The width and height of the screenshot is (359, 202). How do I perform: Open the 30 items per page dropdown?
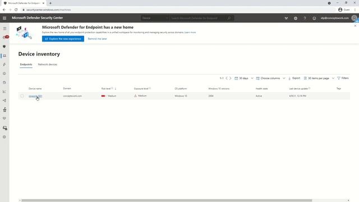point(319,78)
